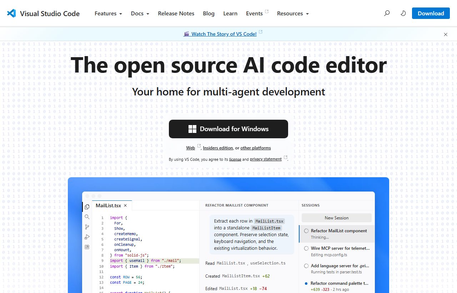Open Run and Debug icon in sidebar
Viewport: 457px width, 293px height.
[x=87, y=237]
